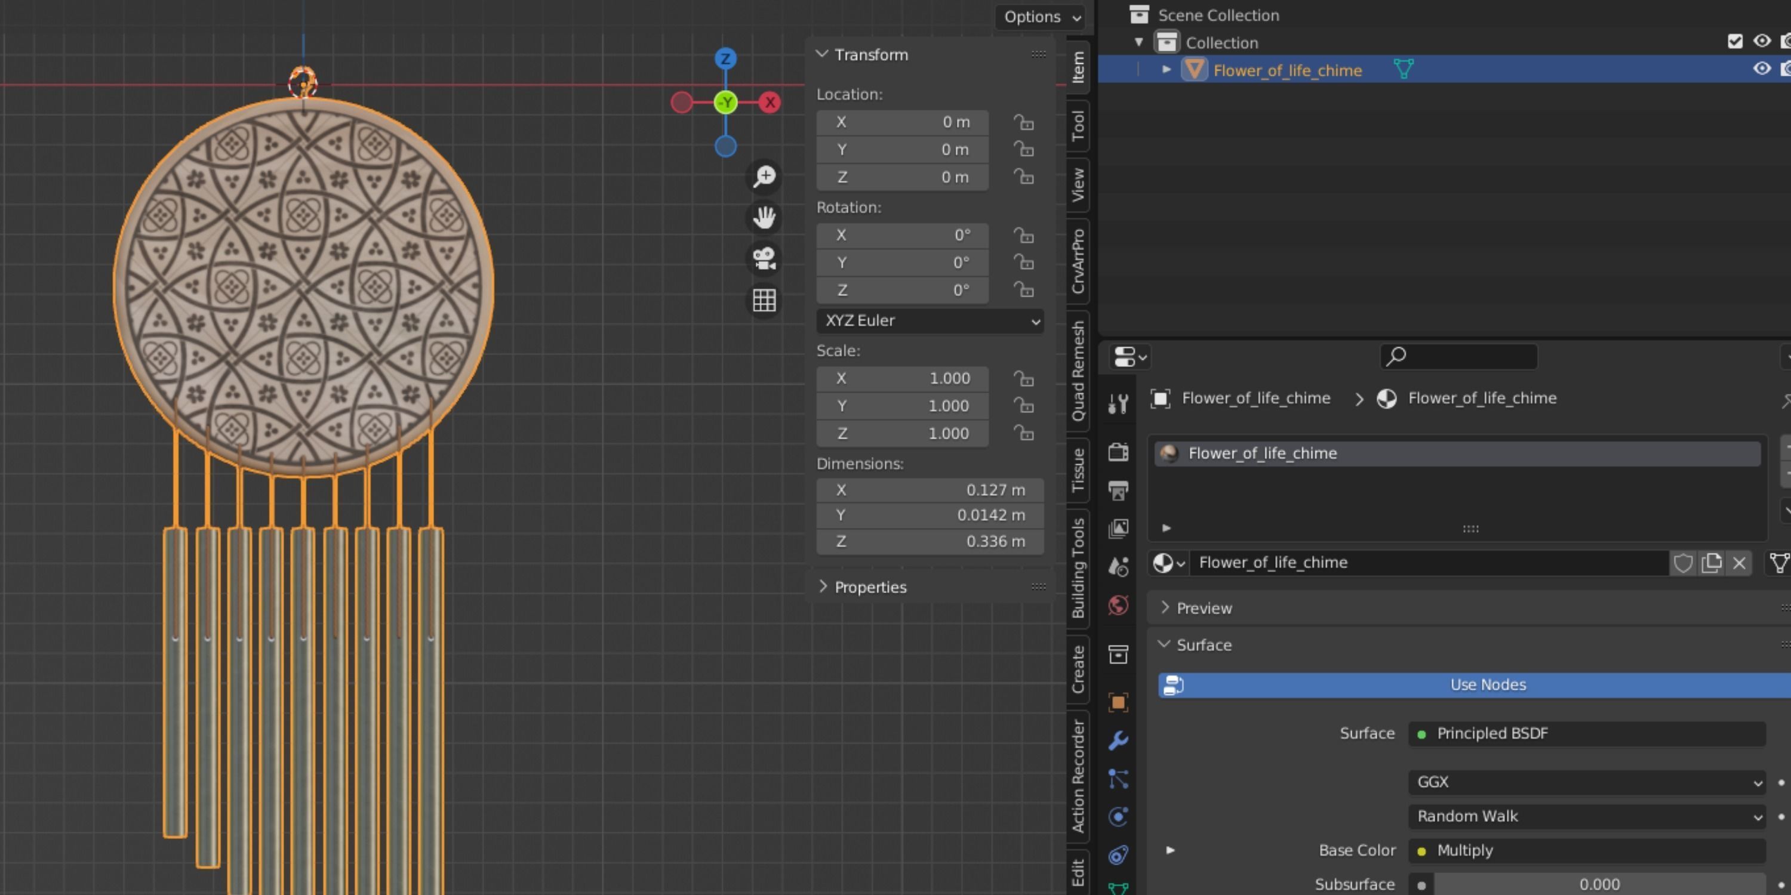Switch to the Quad Remesh sidebar tab

[1078, 371]
